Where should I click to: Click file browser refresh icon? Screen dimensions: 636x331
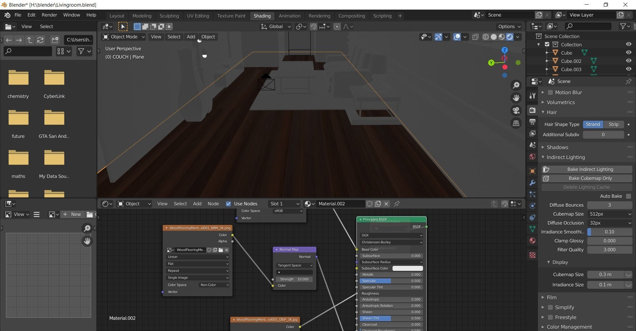40,40
